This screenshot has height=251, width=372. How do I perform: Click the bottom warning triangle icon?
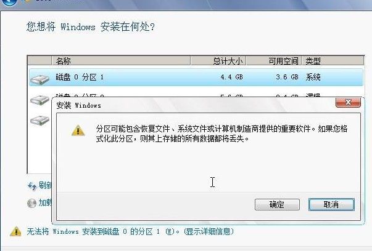(x=16, y=231)
